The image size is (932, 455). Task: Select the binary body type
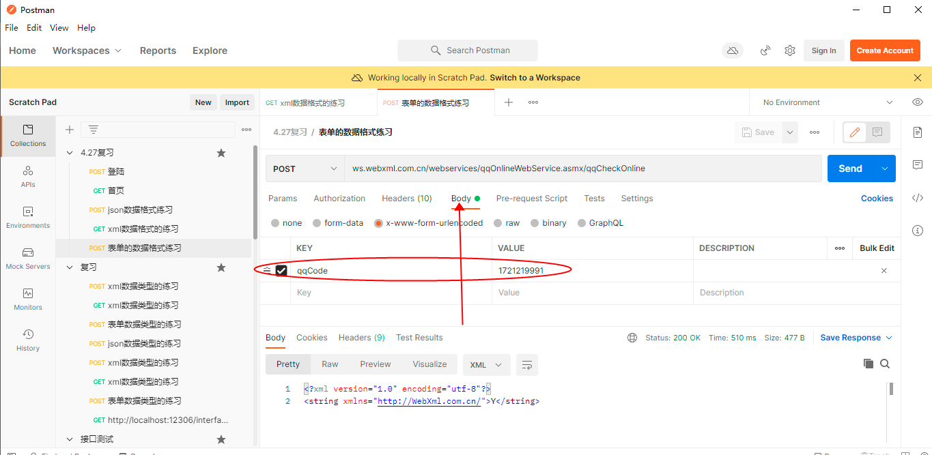point(535,223)
